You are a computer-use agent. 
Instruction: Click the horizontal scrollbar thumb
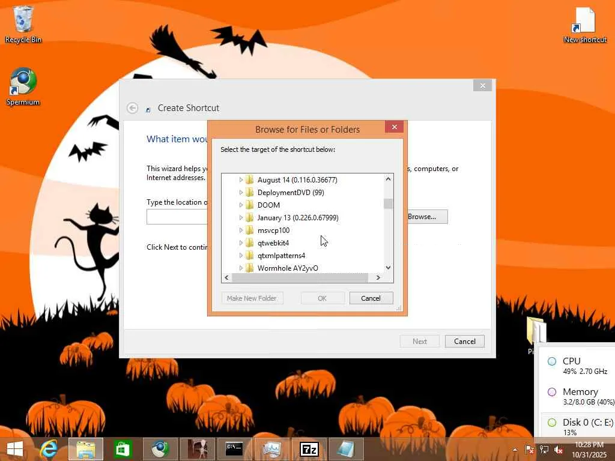(x=300, y=277)
